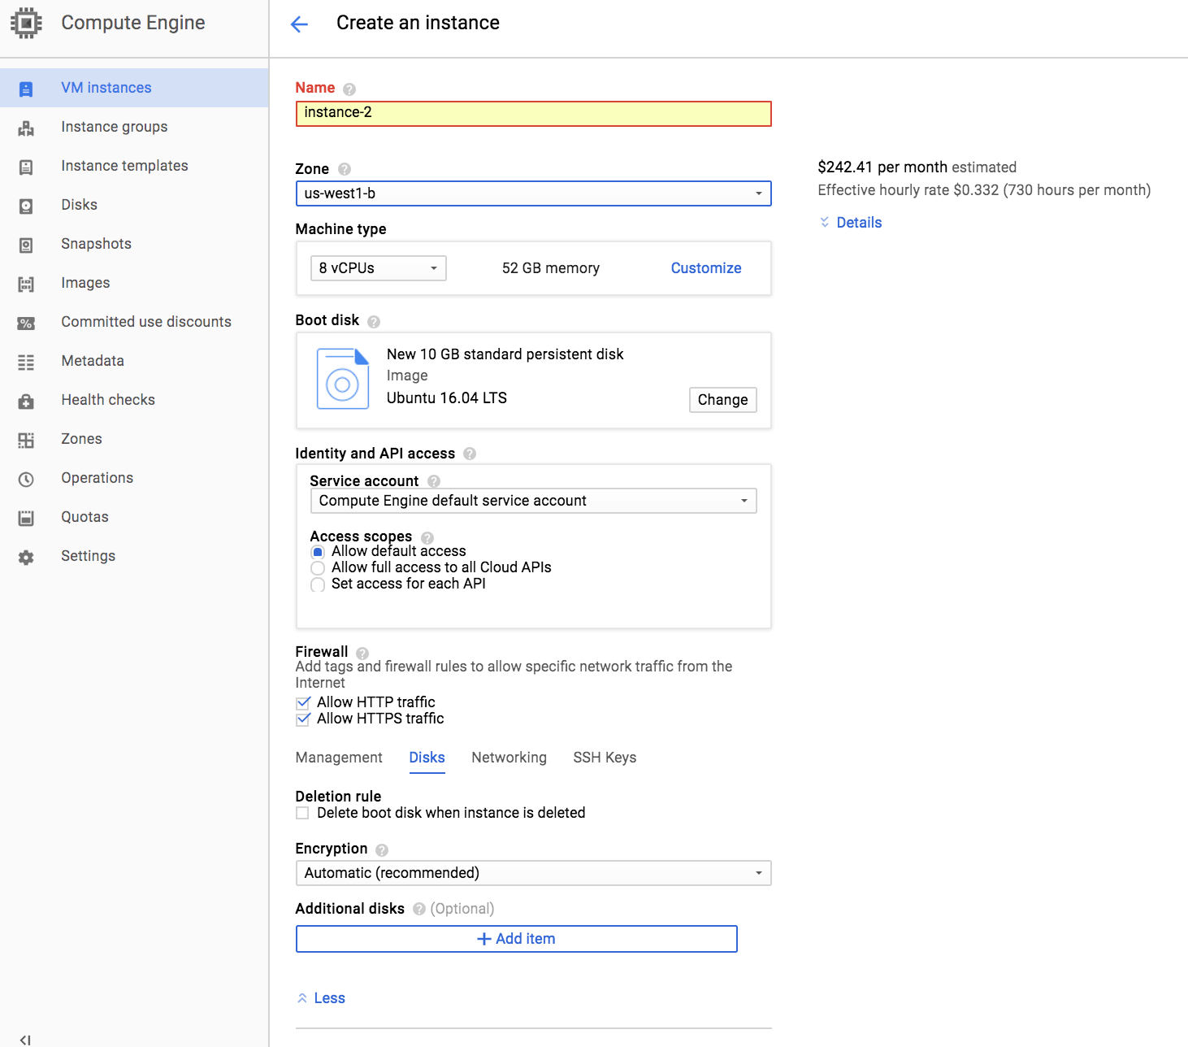Image resolution: width=1188 pixels, height=1047 pixels.
Task: Click the Change button for boot disk
Action: 722,400
